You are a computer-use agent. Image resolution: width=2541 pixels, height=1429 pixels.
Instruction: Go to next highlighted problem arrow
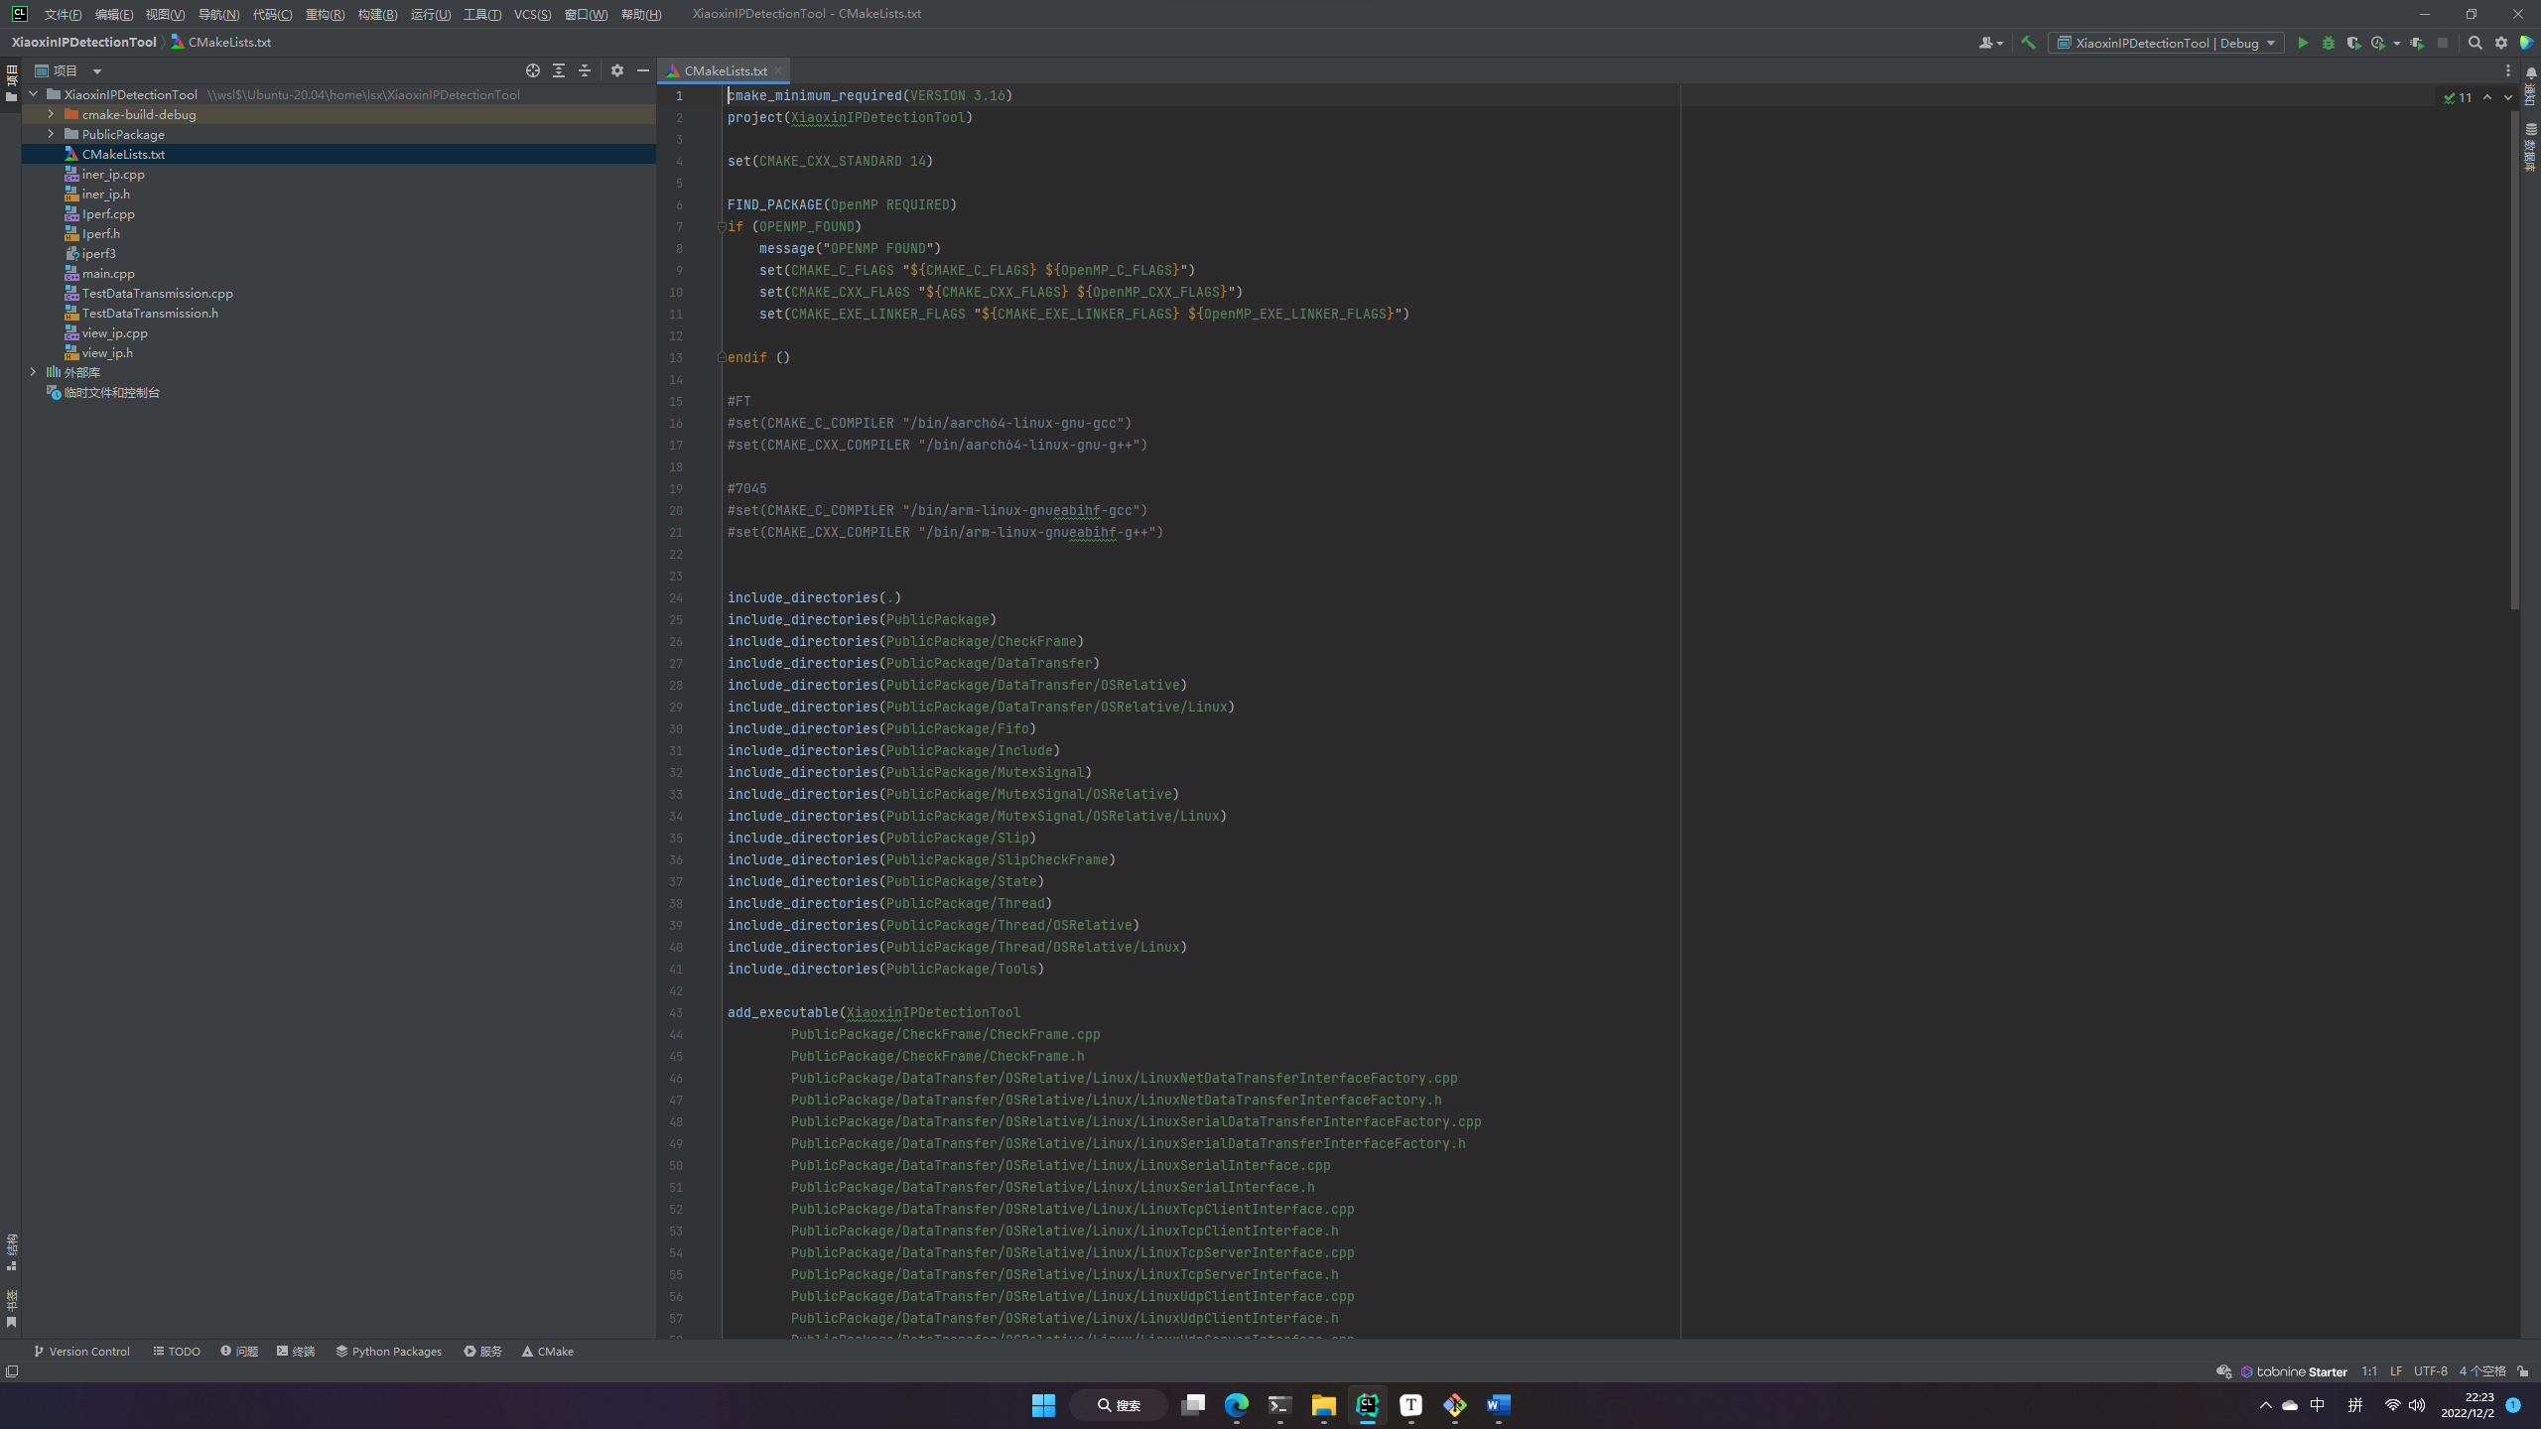tap(2508, 97)
